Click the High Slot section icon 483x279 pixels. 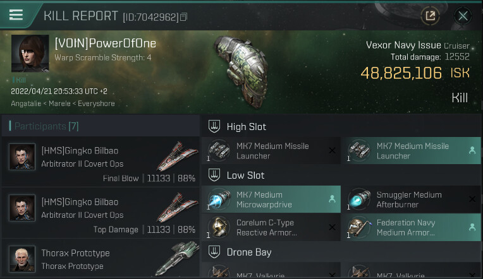[214, 127]
